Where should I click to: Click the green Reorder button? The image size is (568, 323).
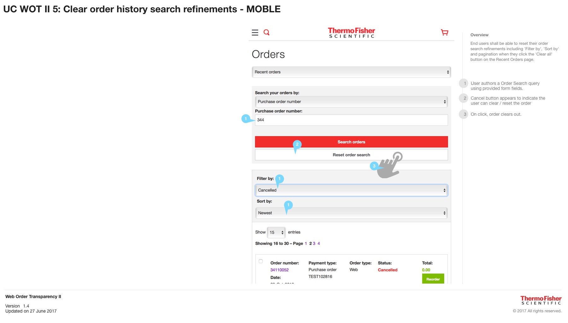[x=433, y=279]
